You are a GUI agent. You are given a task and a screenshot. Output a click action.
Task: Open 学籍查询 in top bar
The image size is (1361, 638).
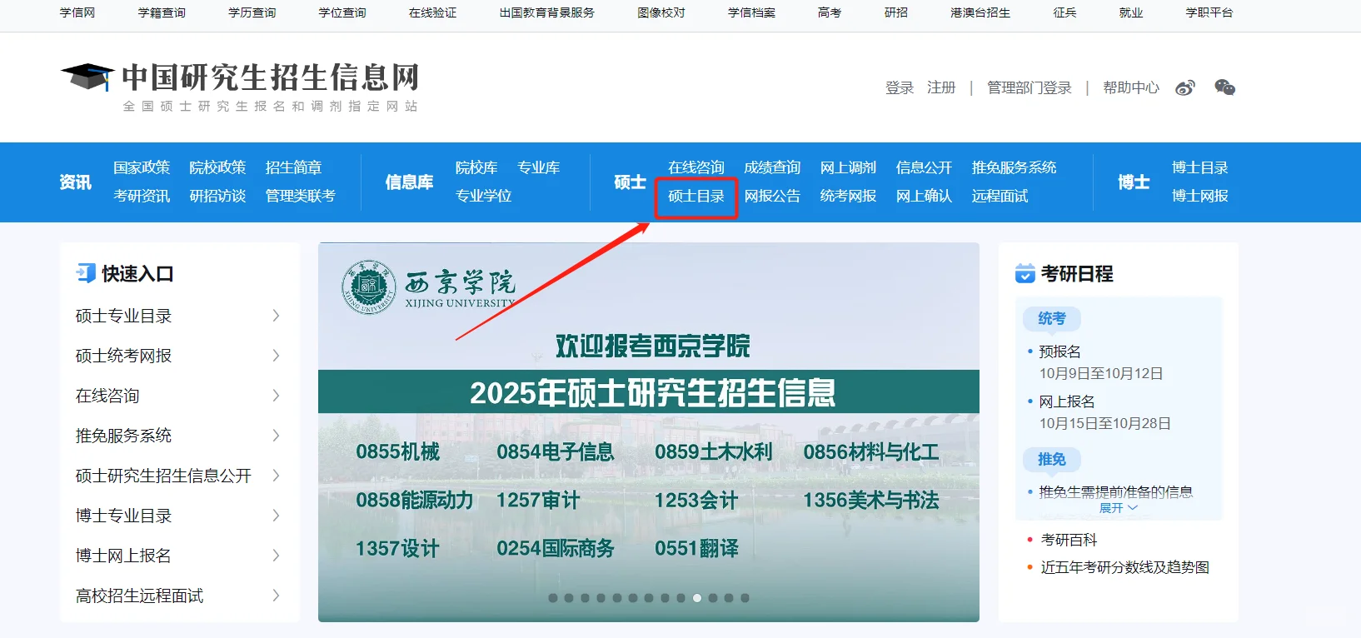162,12
